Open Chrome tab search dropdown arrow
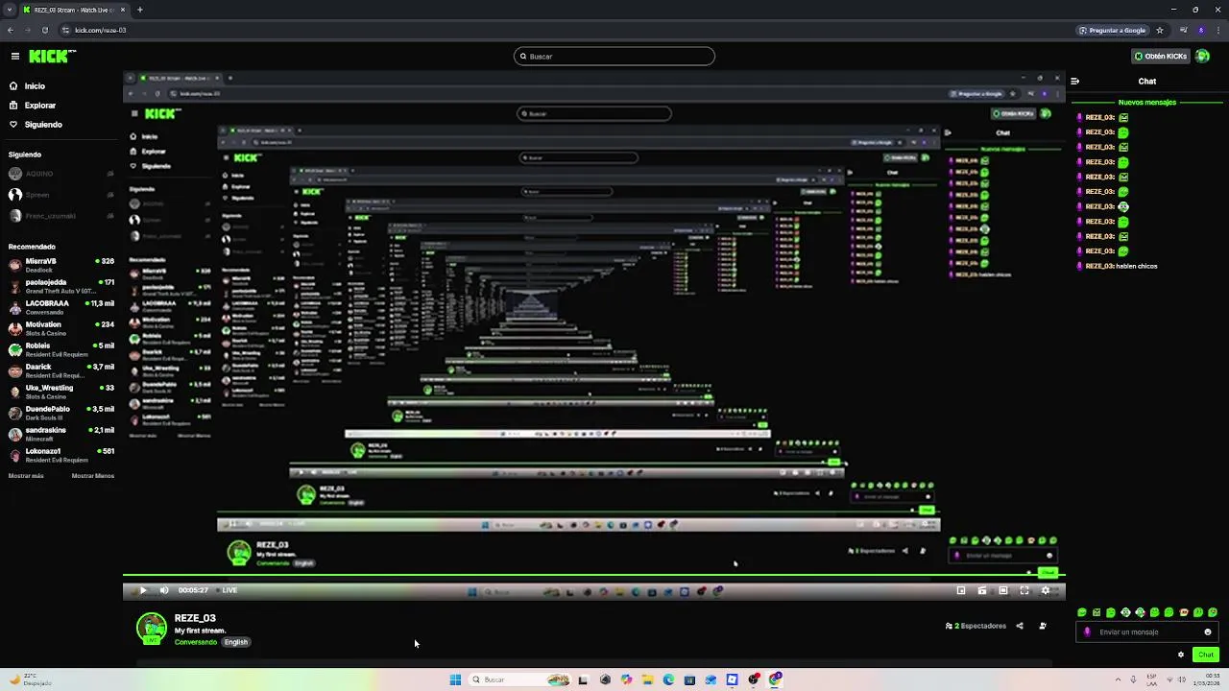 click(10, 10)
